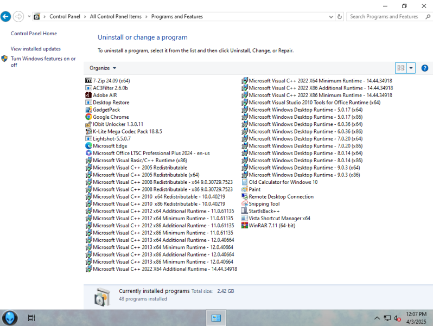The height and width of the screenshot is (326, 433).
Task: Open the Start button alien orb
Action: coord(10,318)
